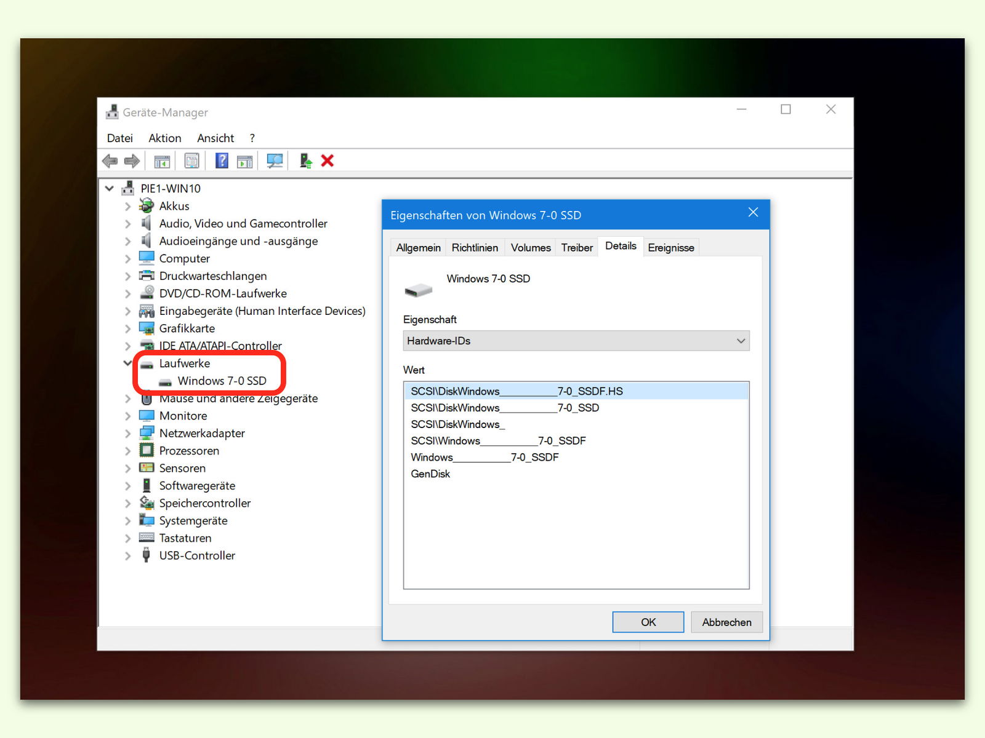Switch to the Allgemein tab
985x738 pixels.
click(419, 247)
